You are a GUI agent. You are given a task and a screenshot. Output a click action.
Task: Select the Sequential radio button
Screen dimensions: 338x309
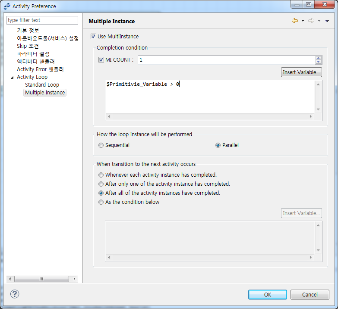101,145
